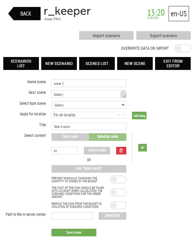Viewport: 194px width, 237px height.
Task: Click the Use "Make lunch" button
Action: coord(89,169)
